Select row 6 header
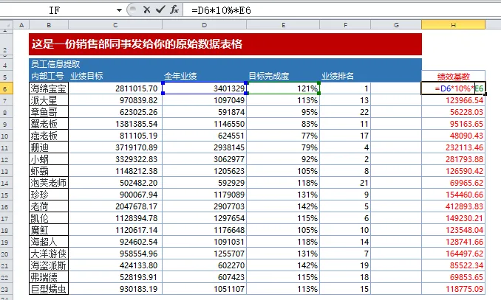The width and height of the screenshot is (501, 300). 7,88
